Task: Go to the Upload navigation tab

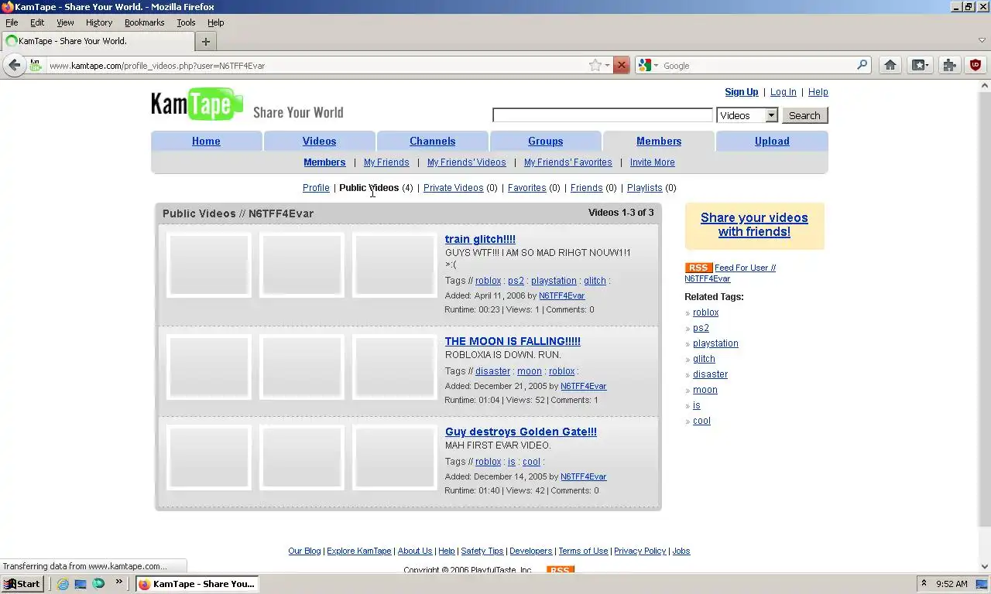Action: click(772, 141)
